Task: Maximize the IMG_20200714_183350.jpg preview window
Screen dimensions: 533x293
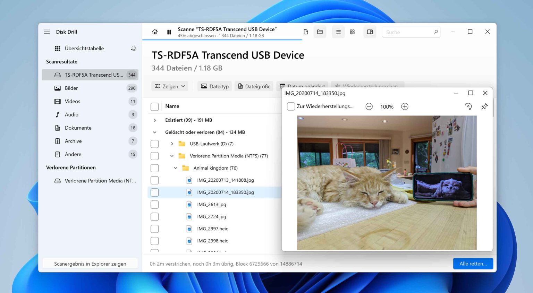Action: point(471,93)
